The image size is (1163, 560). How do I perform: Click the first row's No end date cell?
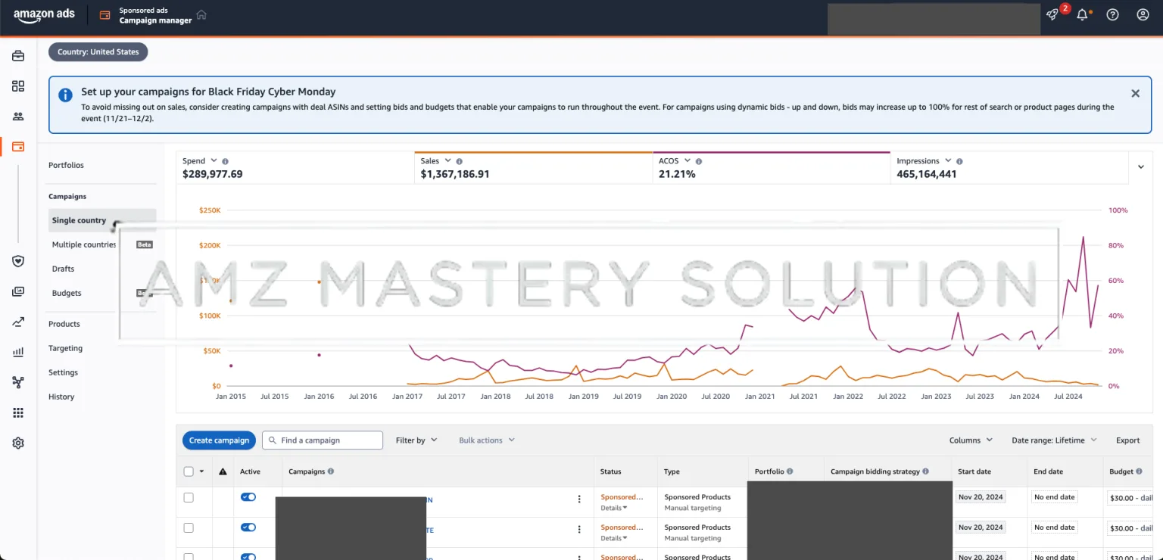pos(1055,497)
